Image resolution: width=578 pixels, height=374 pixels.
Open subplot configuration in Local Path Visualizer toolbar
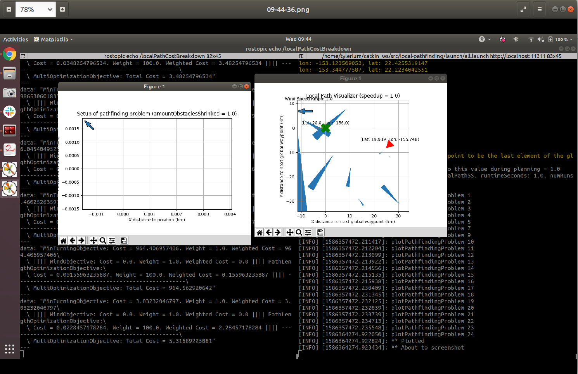308,232
